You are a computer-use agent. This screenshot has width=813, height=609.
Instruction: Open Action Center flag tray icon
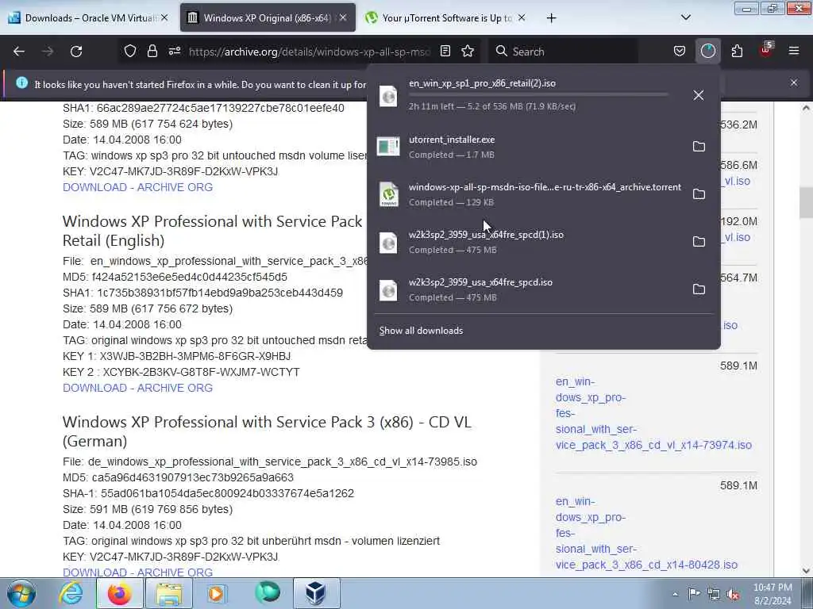694,594
